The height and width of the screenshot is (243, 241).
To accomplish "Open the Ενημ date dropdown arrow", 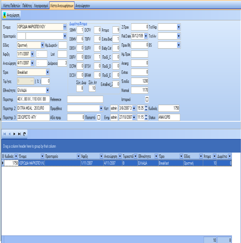I will pyautogui.click(x=134, y=117).
